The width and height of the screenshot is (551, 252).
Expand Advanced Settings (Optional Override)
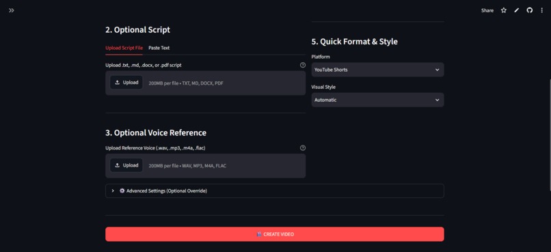[x=274, y=191]
